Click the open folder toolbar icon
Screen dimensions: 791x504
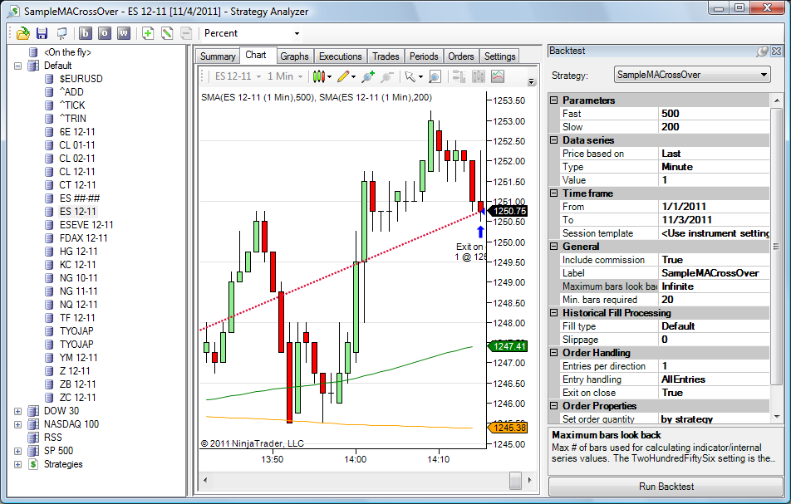[22, 34]
